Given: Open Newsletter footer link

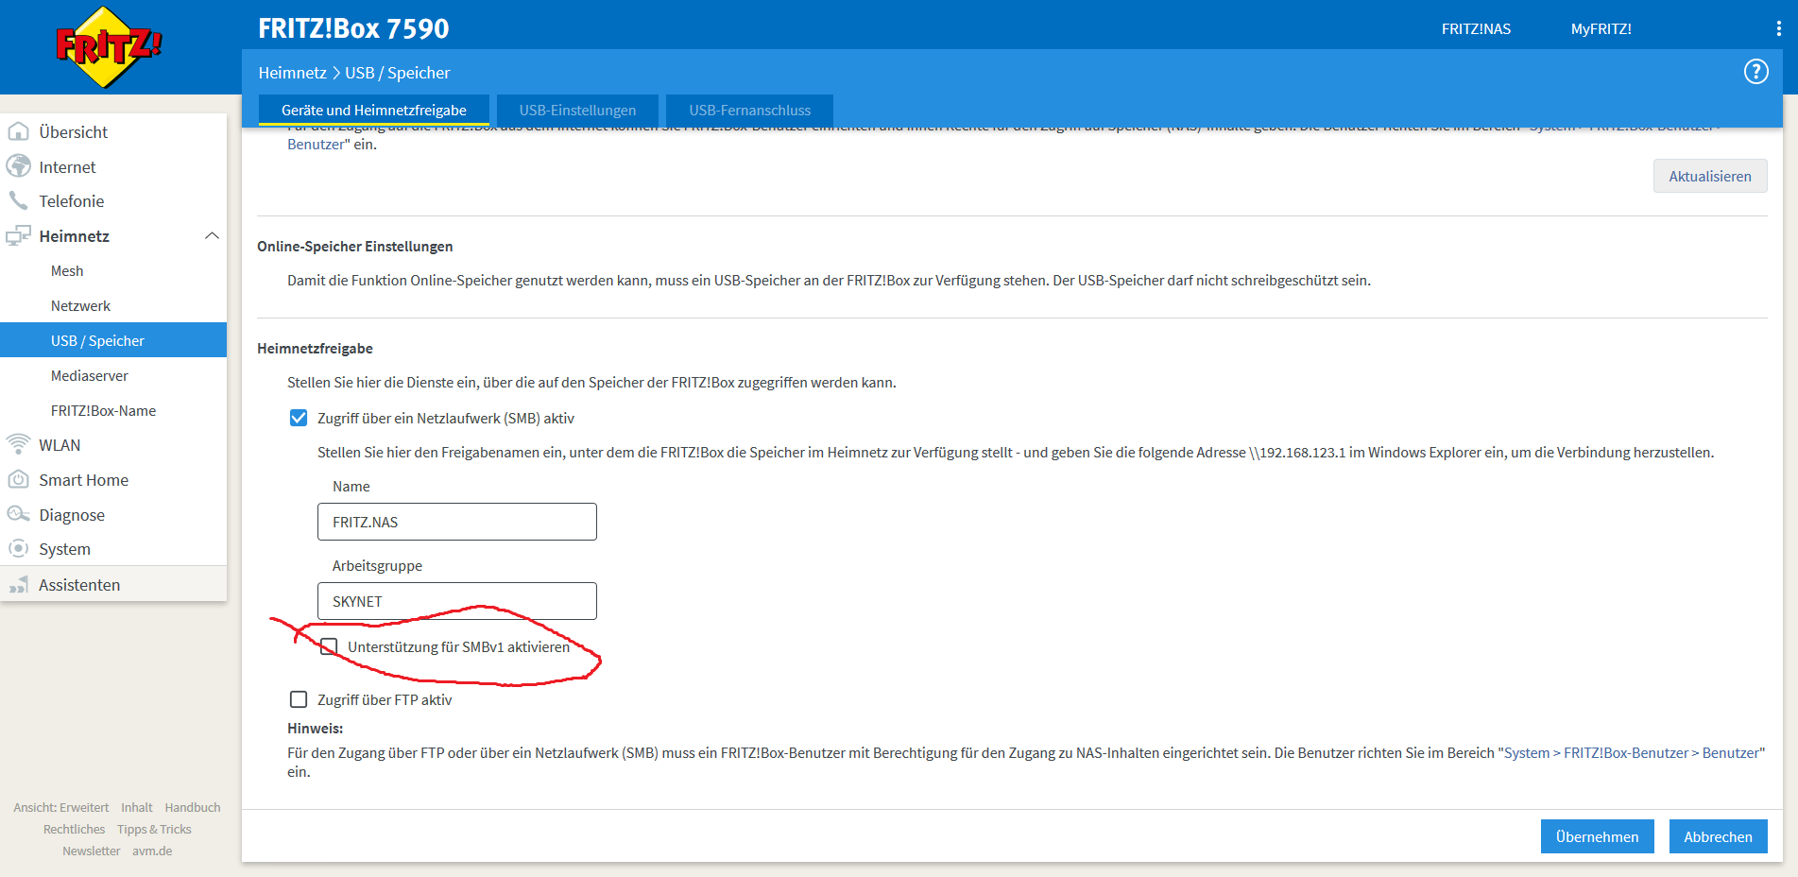Looking at the screenshot, I should [x=92, y=851].
